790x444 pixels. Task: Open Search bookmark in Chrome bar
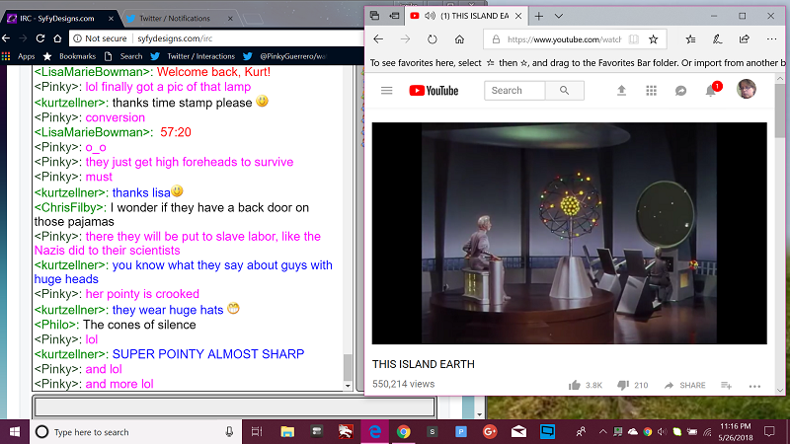tap(123, 56)
